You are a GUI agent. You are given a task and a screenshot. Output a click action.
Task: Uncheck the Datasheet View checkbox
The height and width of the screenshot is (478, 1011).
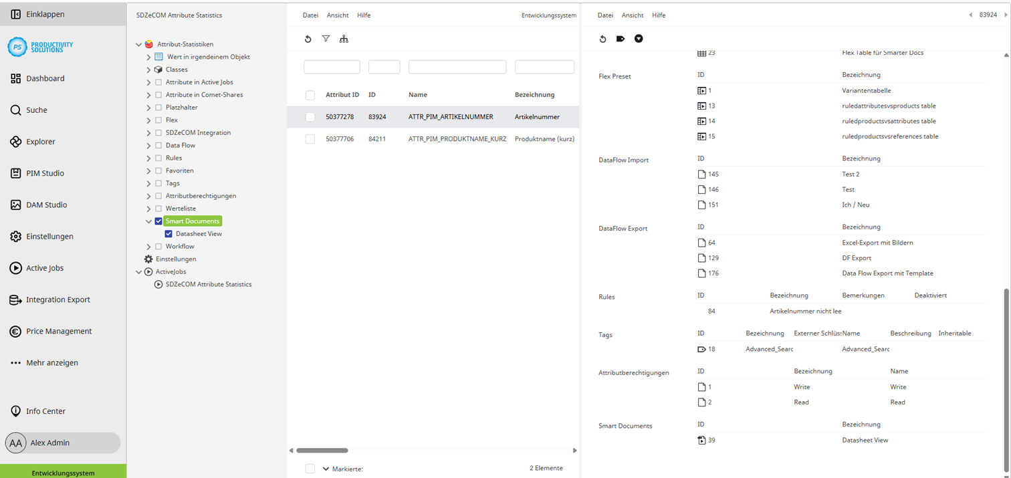pyautogui.click(x=169, y=233)
